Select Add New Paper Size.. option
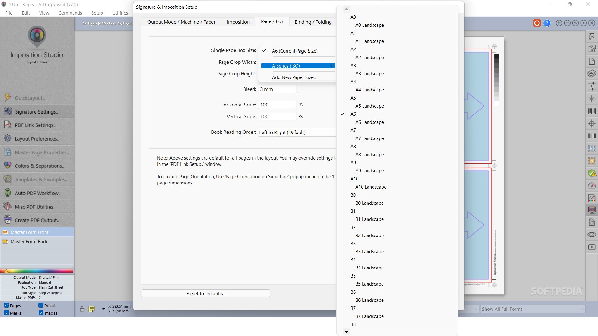The image size is (598, 336). (293, 77)
